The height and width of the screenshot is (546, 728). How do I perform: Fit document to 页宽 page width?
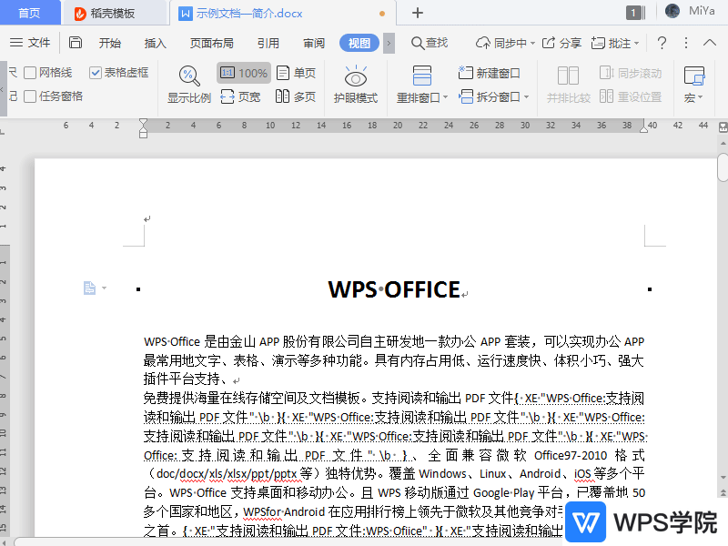pyautogui.click(x=248, y=96)
